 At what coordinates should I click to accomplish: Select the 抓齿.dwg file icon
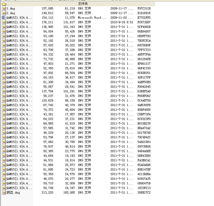[4, 192]
